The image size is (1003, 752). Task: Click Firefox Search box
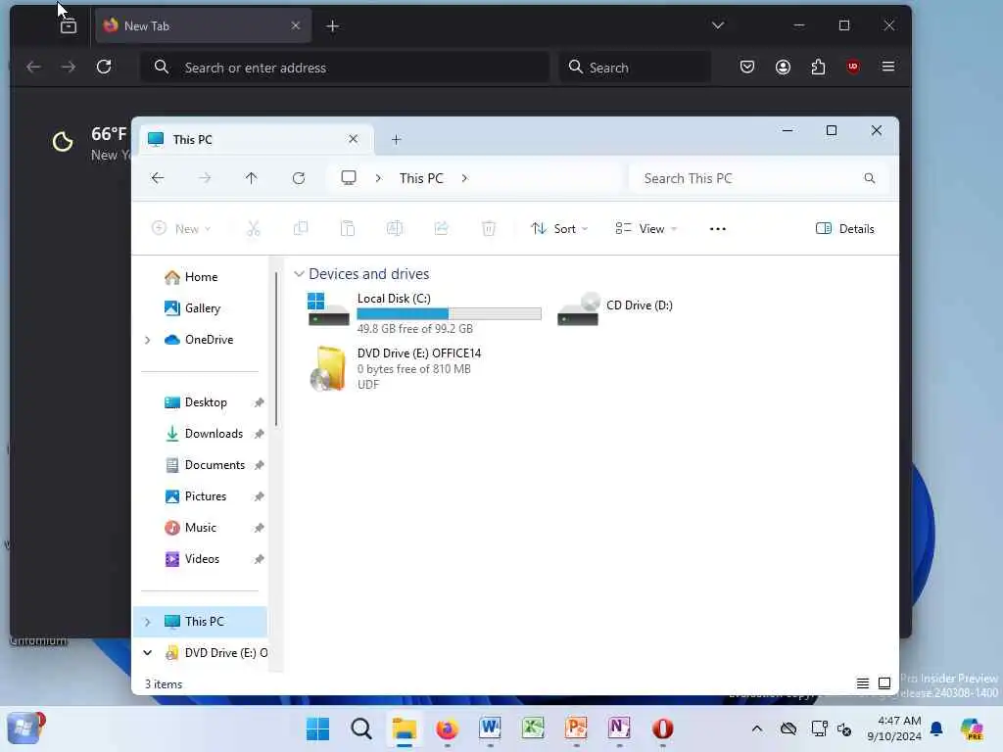[x=636, y=68]
